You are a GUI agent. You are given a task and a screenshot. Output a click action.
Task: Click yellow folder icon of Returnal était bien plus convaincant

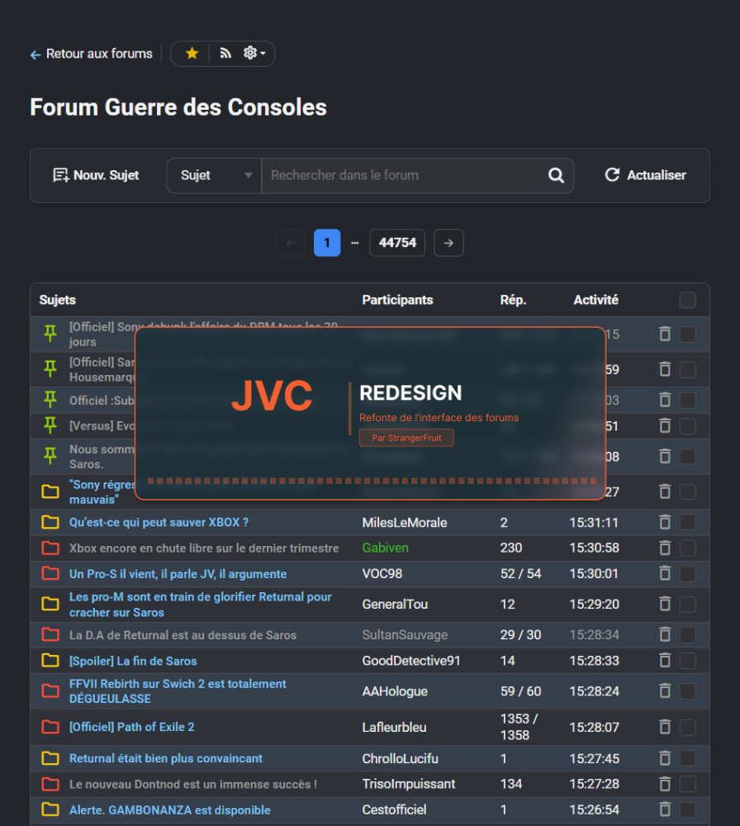click(x=50, y=758)
